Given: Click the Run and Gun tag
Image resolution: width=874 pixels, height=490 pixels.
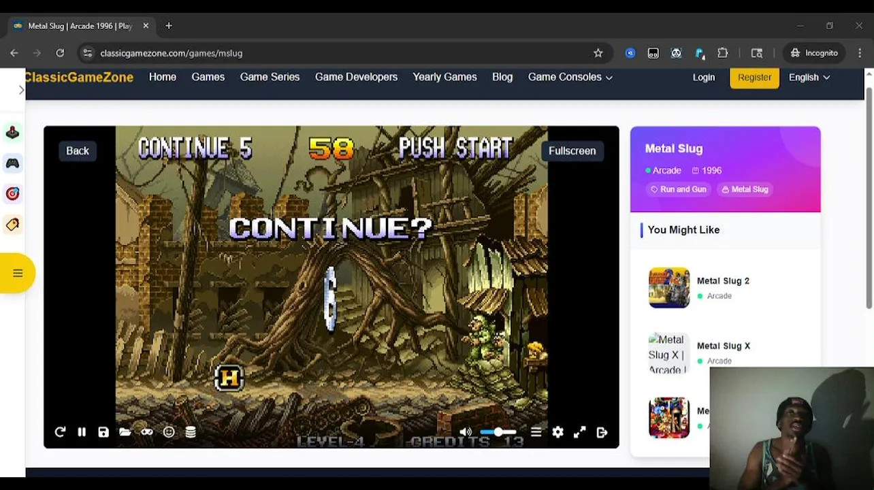Looking at the screenshot, I should [678, 189].
